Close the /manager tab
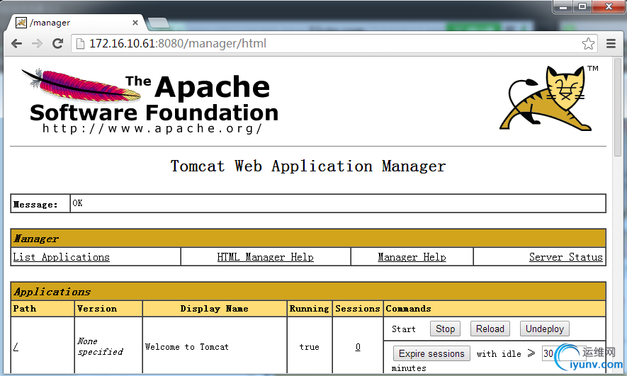The image size is (627, 376). [x=135, y=23]
